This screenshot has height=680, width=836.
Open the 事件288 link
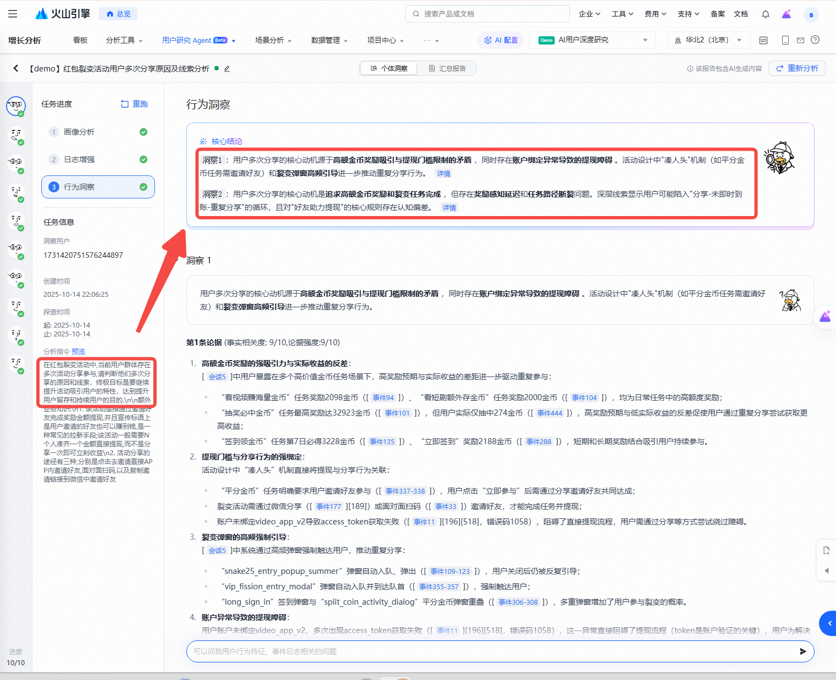coord(539,441)
